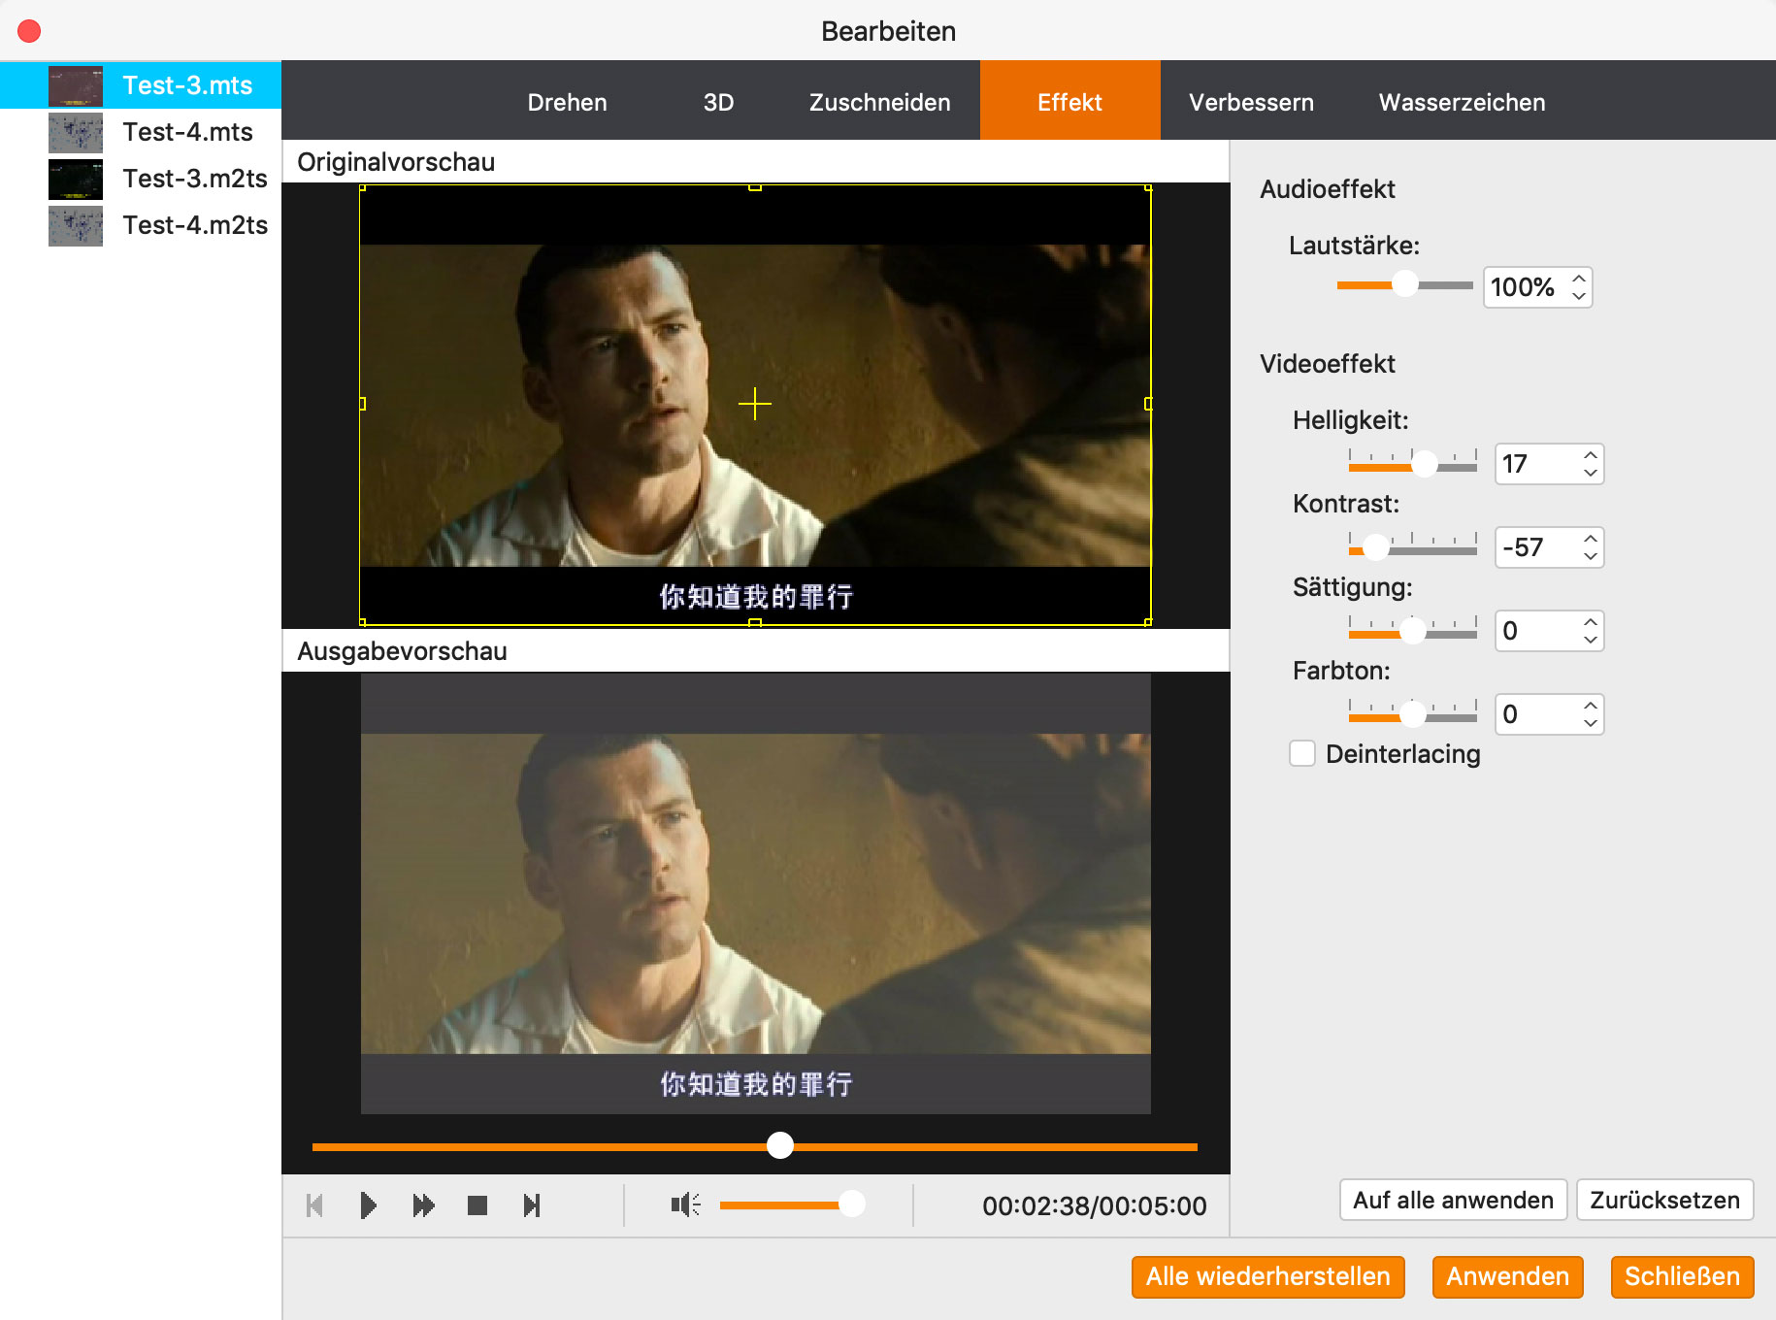
Task: Click Alle wiederherstellen
Action: pos(1267,1276)
